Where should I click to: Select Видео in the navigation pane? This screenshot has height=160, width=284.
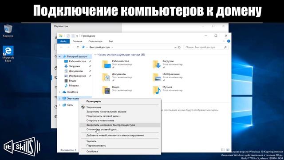coord(72,80)
